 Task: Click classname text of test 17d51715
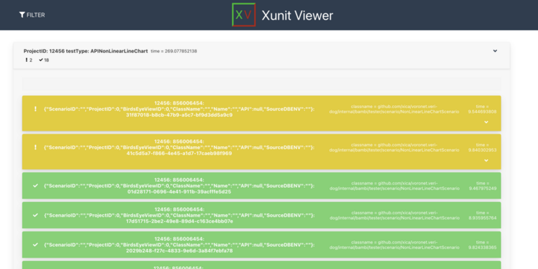tap(394, 215)
